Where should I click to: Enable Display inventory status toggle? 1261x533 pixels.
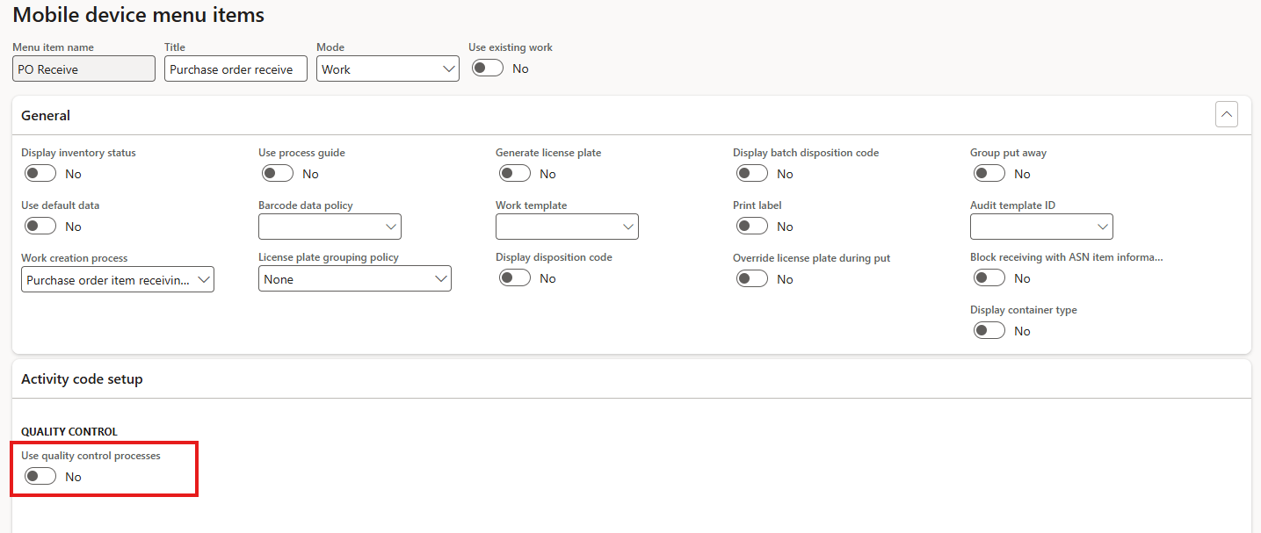click(x=40, y=174)
